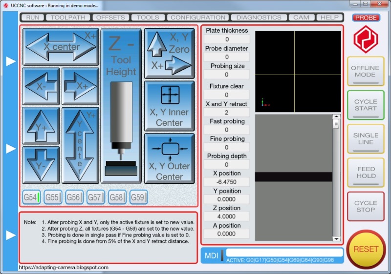The image size is (391, 274).
Task: Run the X, Y Zero corner probe
Action: [169, 54]
